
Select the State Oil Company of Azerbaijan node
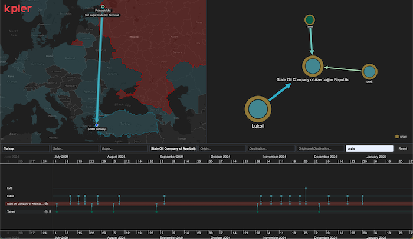click(x=313, y=66)
